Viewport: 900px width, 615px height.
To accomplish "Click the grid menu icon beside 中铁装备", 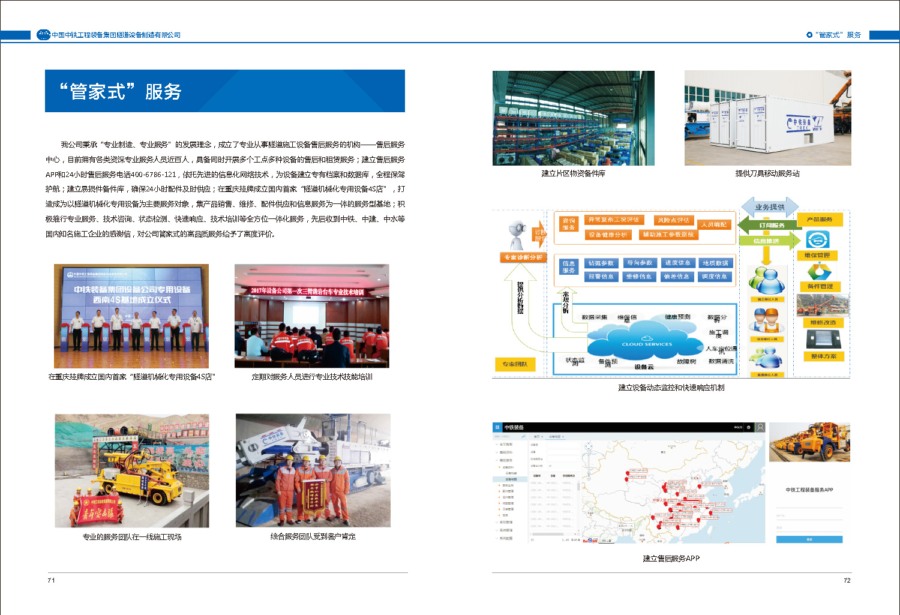I will pos(497,427).
